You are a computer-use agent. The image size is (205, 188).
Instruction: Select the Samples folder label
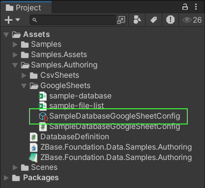point(46,44)
